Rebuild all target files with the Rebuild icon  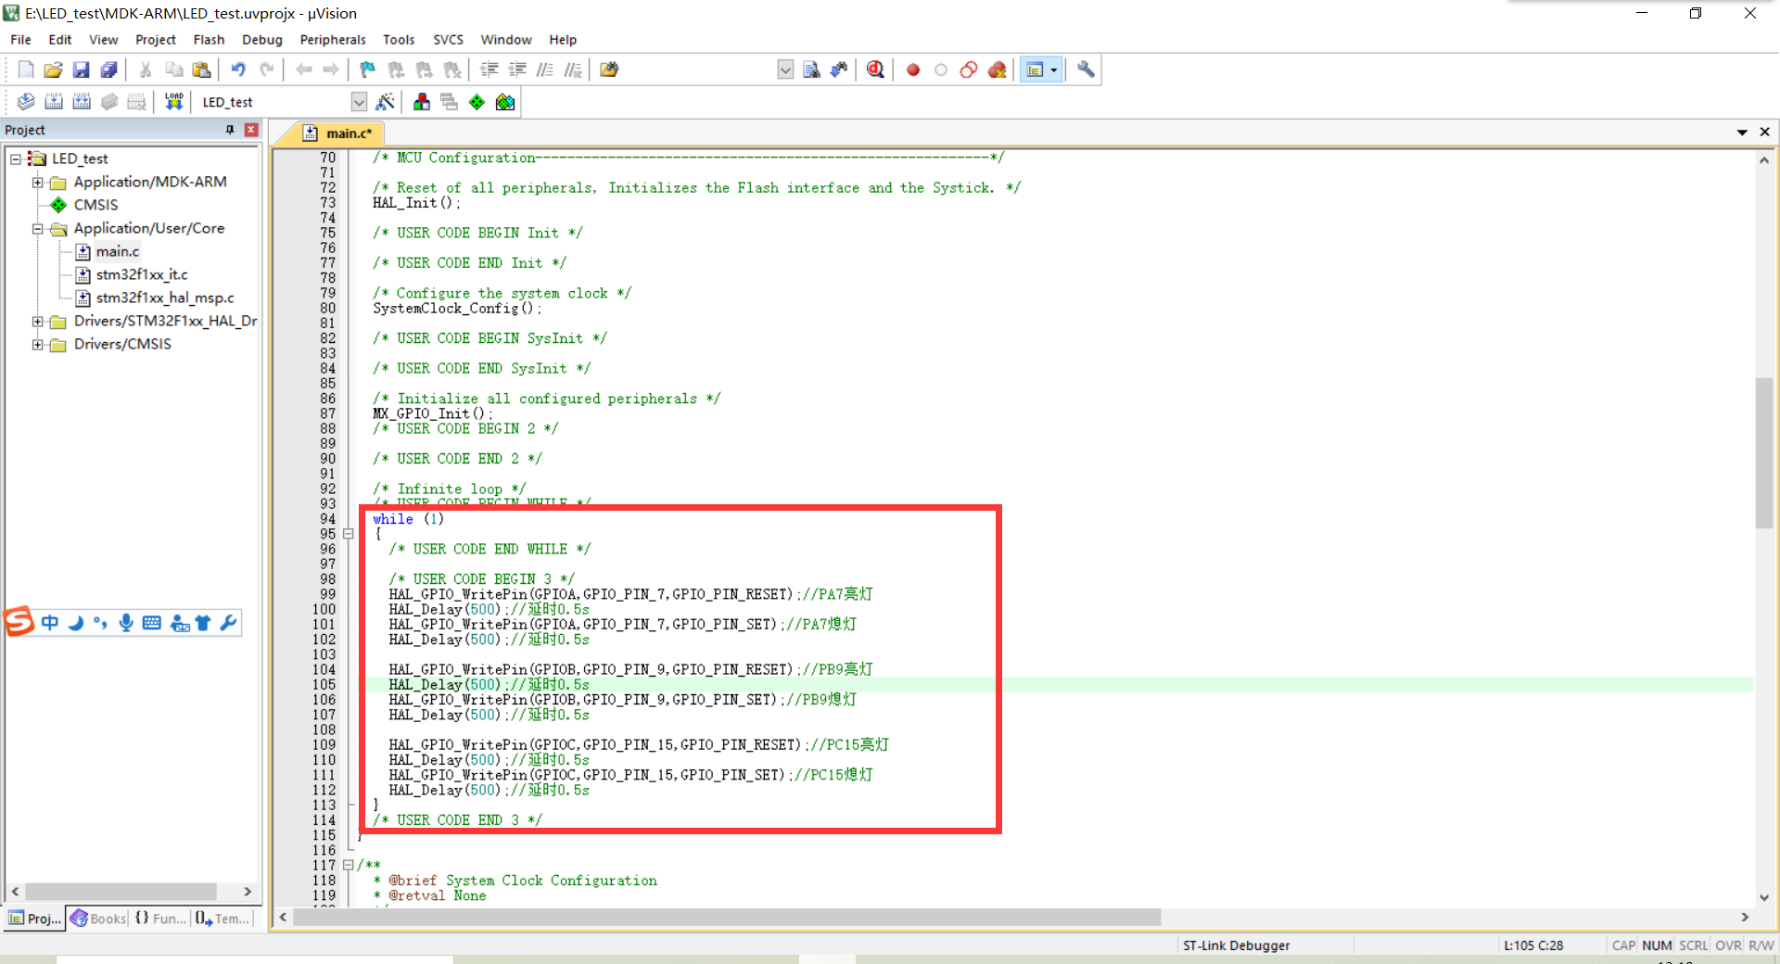[x=82, y=102]
